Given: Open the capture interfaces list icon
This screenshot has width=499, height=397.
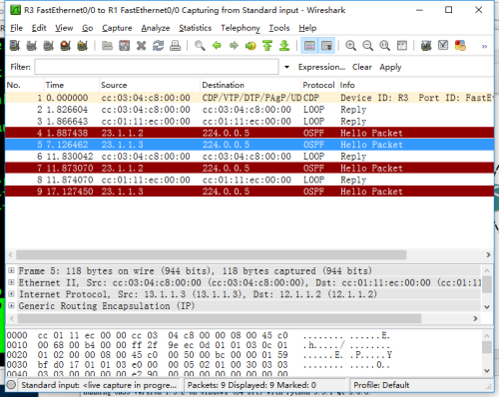Looking at the screenshot, I should point(15,45).
